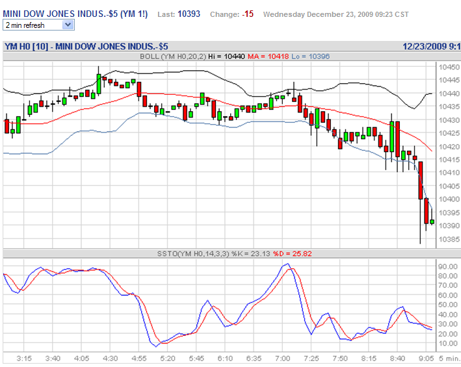461x367 pixels.
Task: Click the Change value -15
Action: point(248,14)
